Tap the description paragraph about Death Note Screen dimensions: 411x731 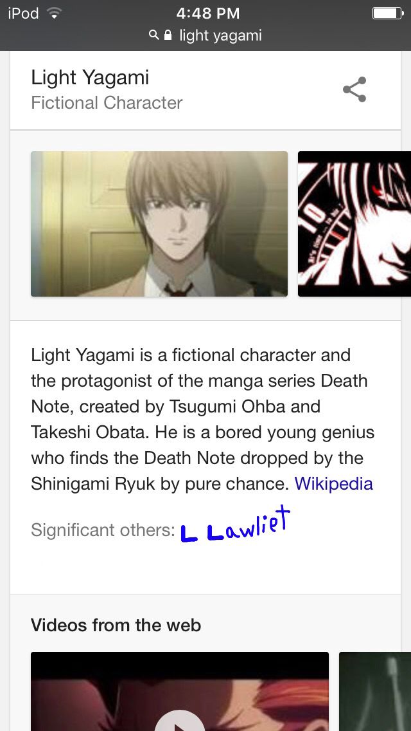tap(203, 419)
